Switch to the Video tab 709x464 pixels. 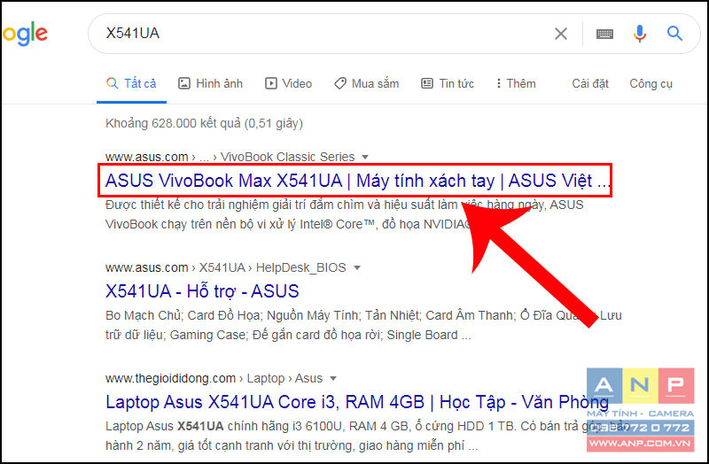pos(289,83)
